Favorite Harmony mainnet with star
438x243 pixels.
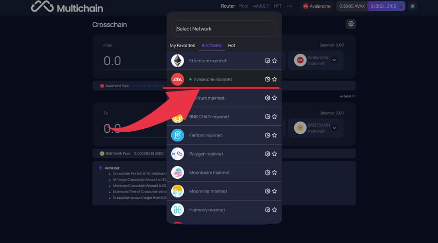[274, 210]
